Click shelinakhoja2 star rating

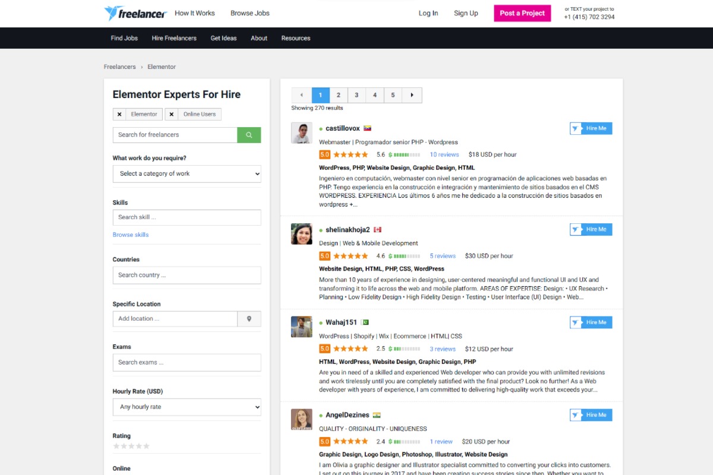(351, 256)
